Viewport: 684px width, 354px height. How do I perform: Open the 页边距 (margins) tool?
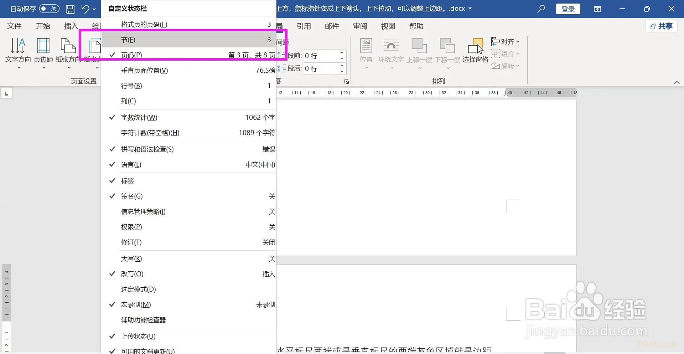(x=43, y=52)
